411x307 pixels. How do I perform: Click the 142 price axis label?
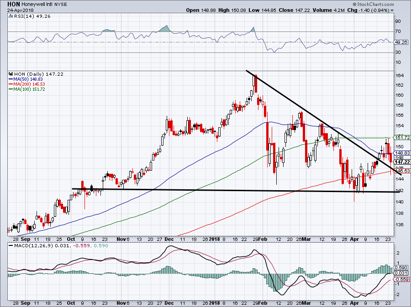(x=400, y=190)
